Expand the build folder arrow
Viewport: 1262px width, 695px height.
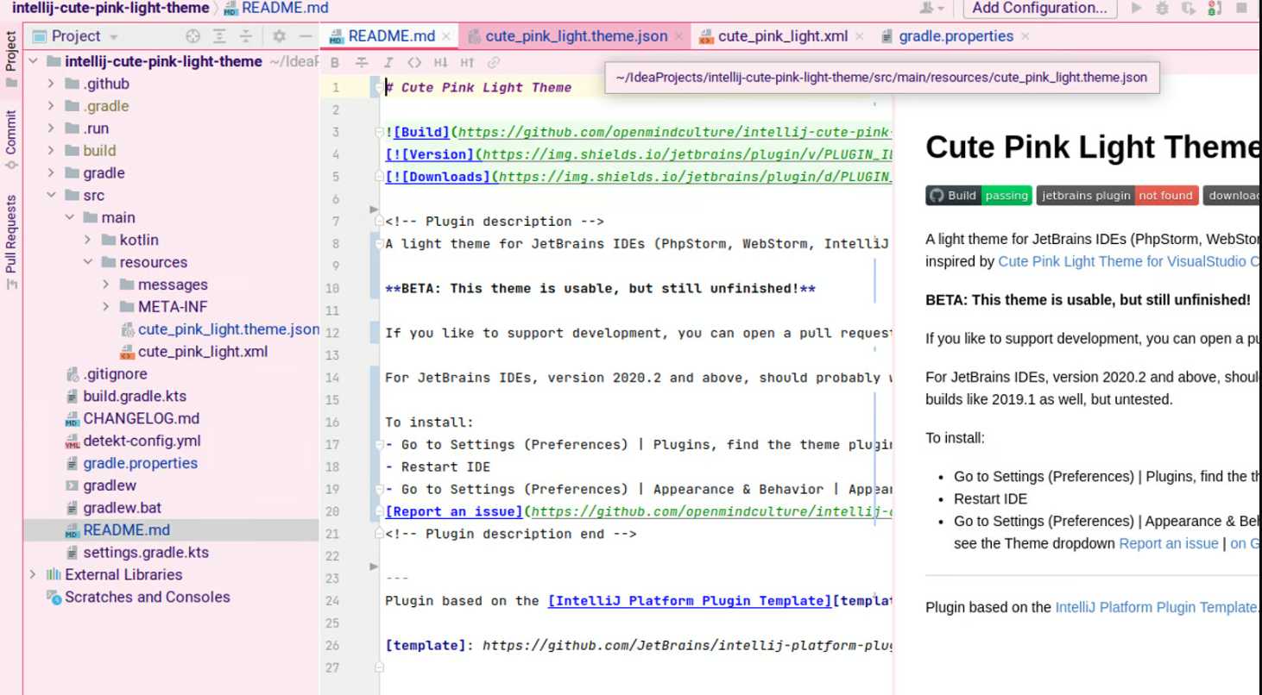[51, 151]
